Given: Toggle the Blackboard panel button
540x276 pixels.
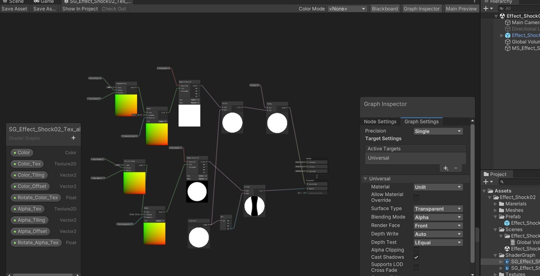Looking at the screenshot, I should pos(384,8).
